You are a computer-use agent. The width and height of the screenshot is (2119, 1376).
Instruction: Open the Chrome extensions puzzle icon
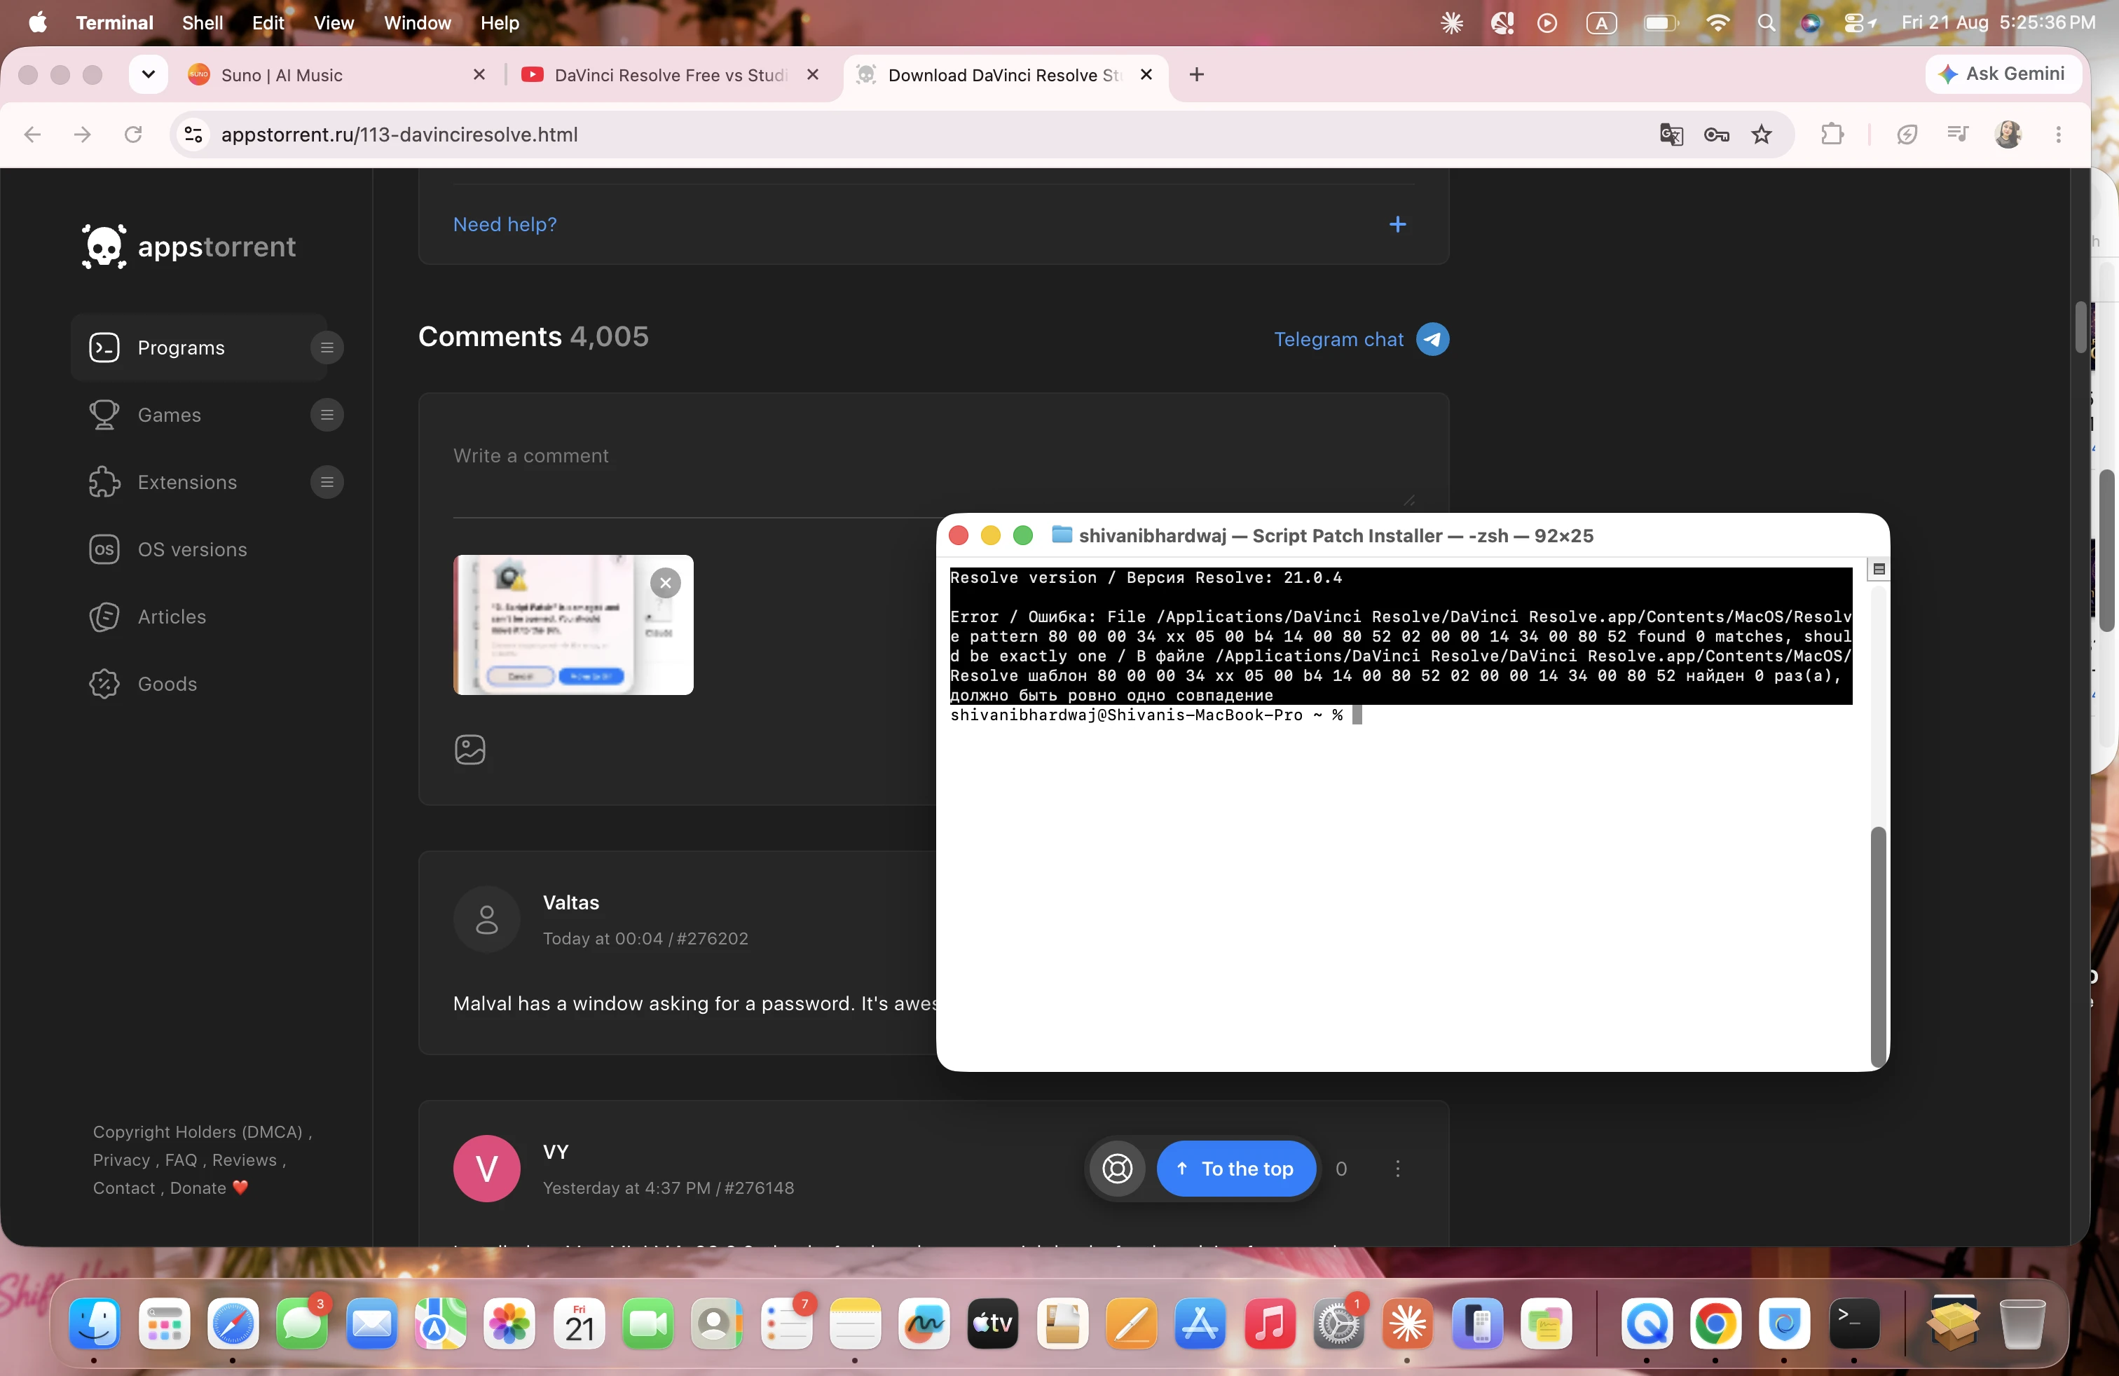click(x=1832, y=135)
